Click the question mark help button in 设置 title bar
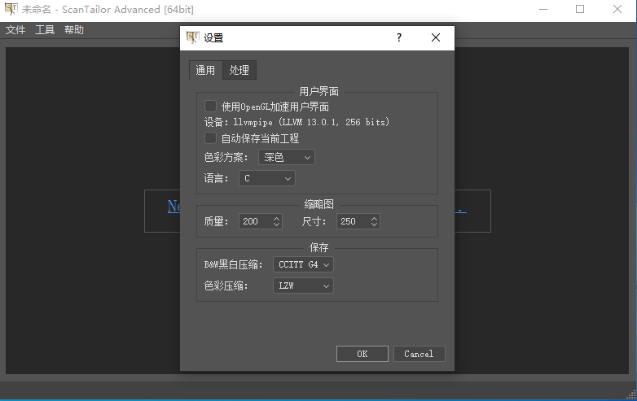This screenshot has height=401, width=637. tap(399, 37)
